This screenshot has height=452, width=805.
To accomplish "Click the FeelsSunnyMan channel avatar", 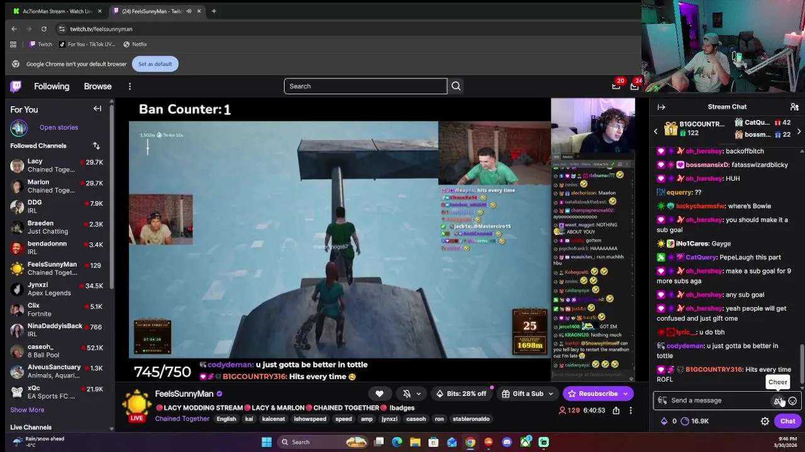I will (136, 404).
